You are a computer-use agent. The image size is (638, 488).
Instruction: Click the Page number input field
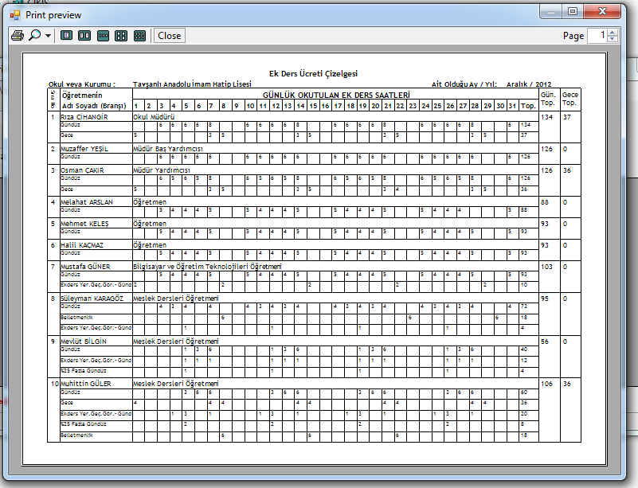point(597,35)
